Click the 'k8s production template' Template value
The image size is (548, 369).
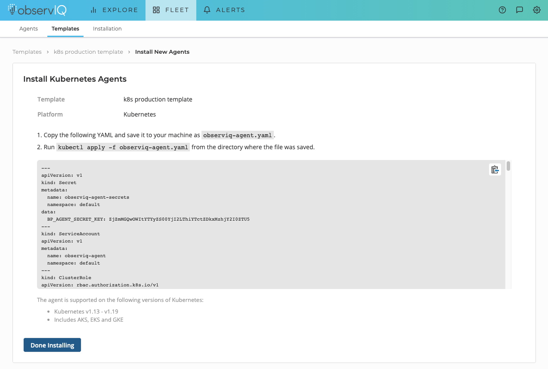point(158,99)
